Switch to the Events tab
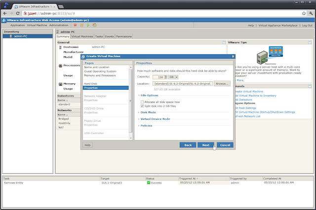The width and height of the screenshot is (316, 210). pos(110,36)
